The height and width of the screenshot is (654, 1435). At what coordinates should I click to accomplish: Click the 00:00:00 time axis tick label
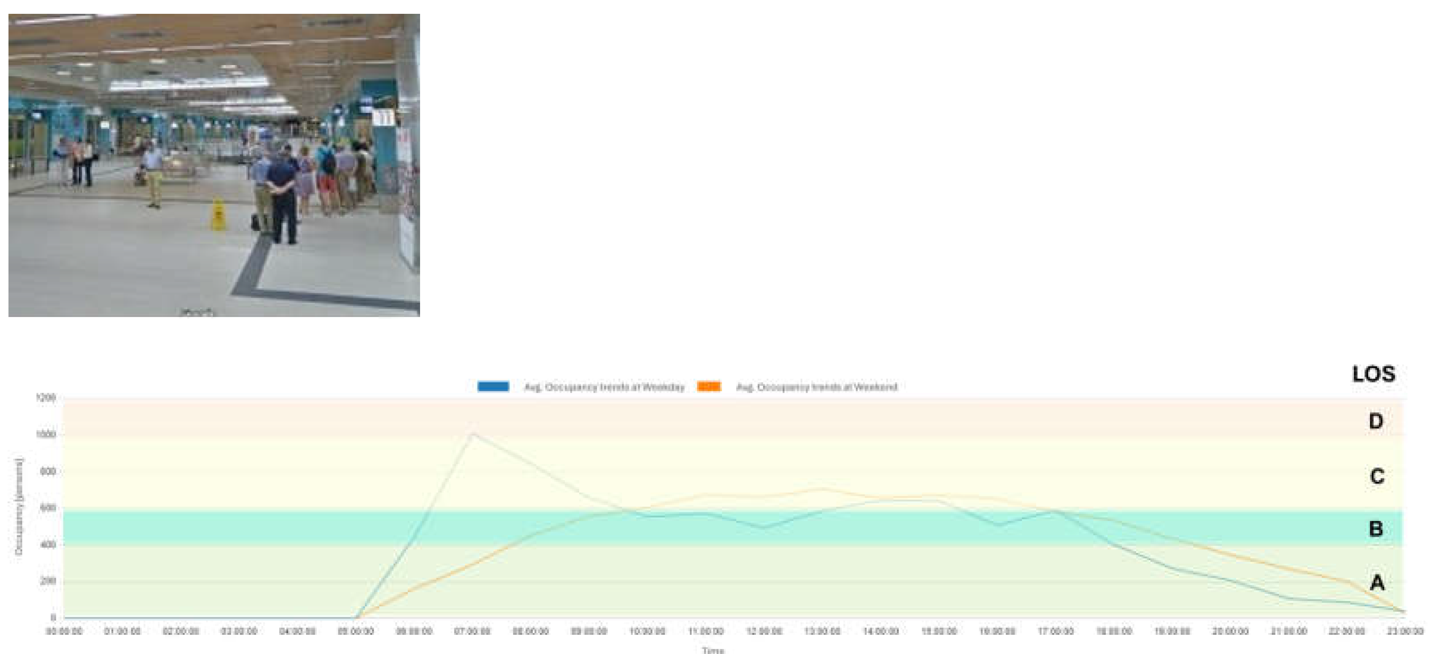pos(65,631)
